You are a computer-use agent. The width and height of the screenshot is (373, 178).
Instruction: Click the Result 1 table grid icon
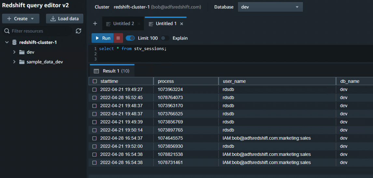(96, 71)
